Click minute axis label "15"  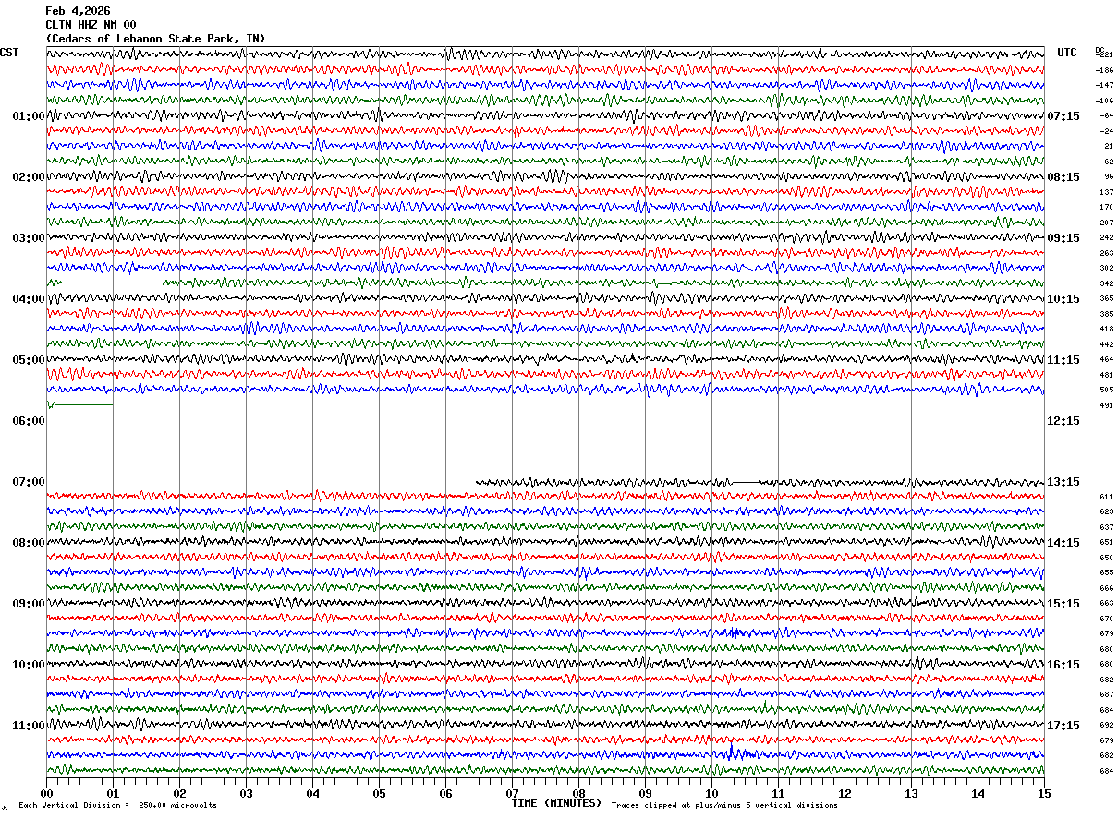tap(1044, 793)
